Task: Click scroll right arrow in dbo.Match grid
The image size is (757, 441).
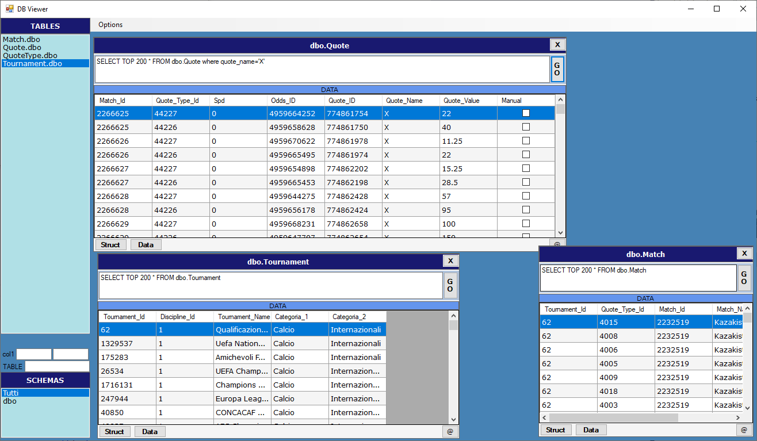Action: tap(738, 418)
